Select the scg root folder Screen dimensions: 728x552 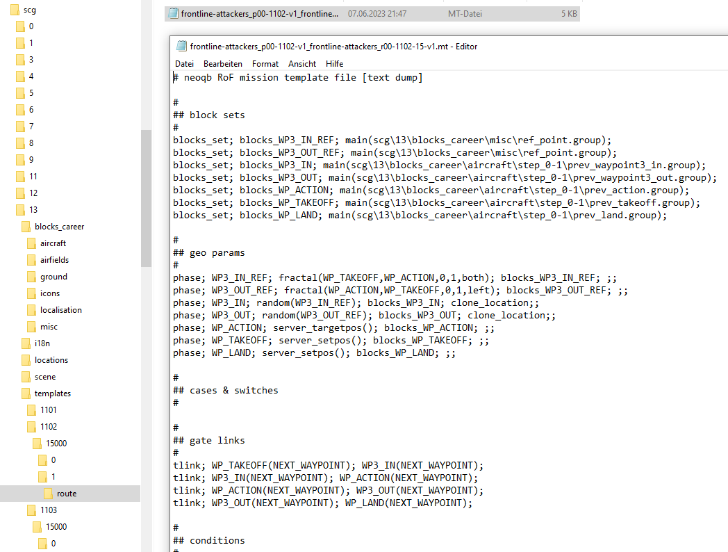(30, 10)
